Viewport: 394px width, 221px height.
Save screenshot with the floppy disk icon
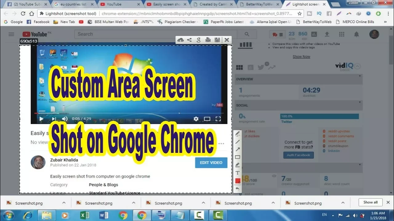coord(217,40)
